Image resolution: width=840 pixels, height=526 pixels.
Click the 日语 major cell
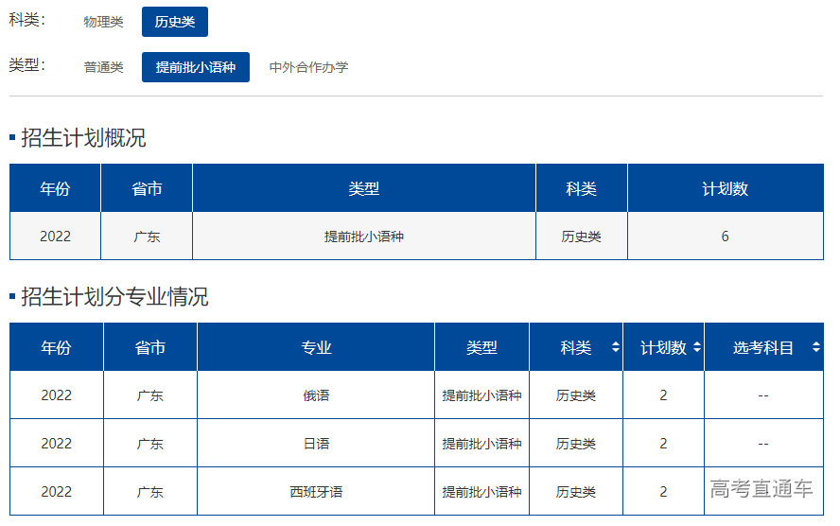[x=316, y=444]
